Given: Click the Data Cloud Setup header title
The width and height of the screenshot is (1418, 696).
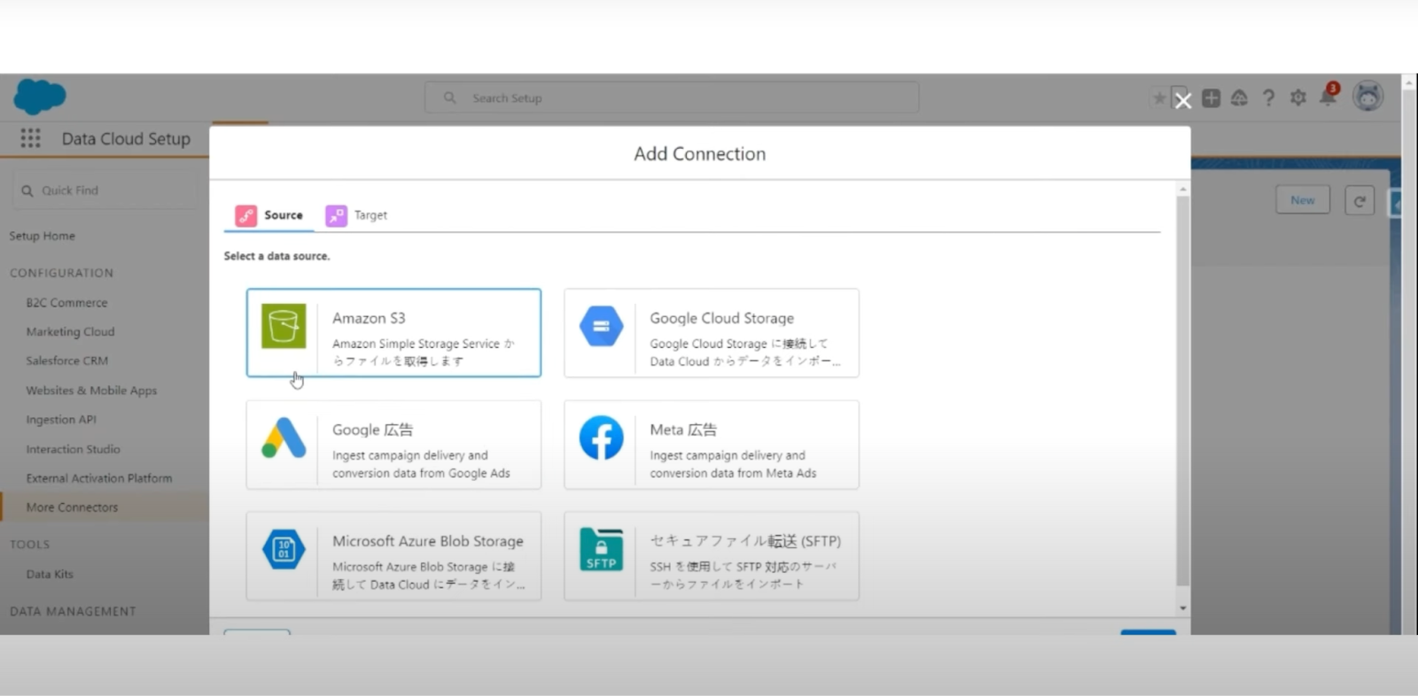Looking at the screenshot, I should tap(126, 139).
